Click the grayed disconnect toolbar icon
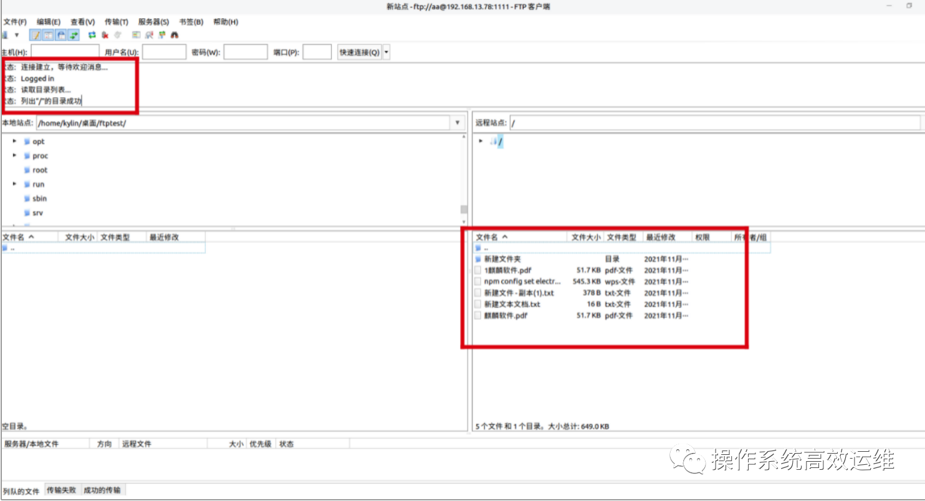The height and width of the screenshot is (501, 925). pos(118,35)
